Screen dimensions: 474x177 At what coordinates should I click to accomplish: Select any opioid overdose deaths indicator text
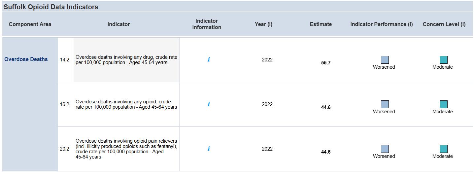click(126, 104)
